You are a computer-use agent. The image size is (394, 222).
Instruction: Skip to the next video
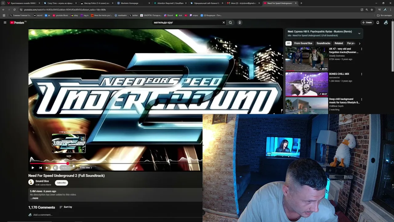point(47,168)
